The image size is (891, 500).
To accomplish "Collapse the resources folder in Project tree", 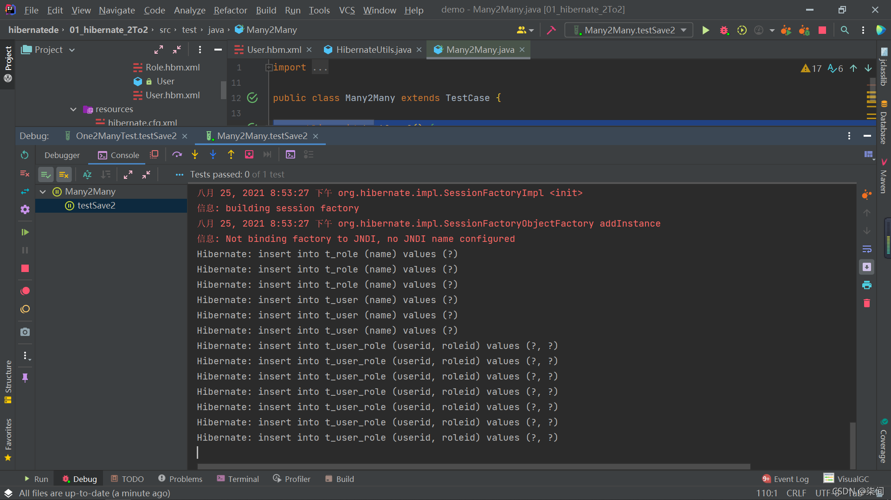I will point(73,109).
